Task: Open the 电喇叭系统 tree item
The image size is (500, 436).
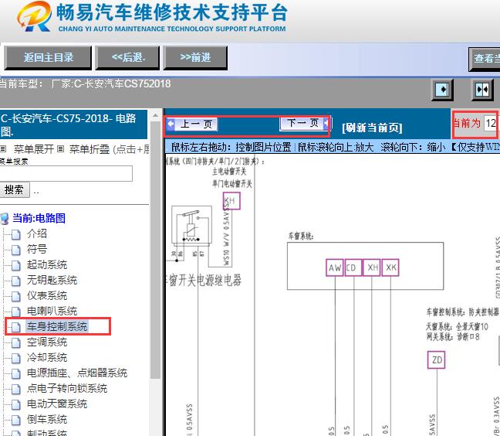Action: [x=52, y=311]
